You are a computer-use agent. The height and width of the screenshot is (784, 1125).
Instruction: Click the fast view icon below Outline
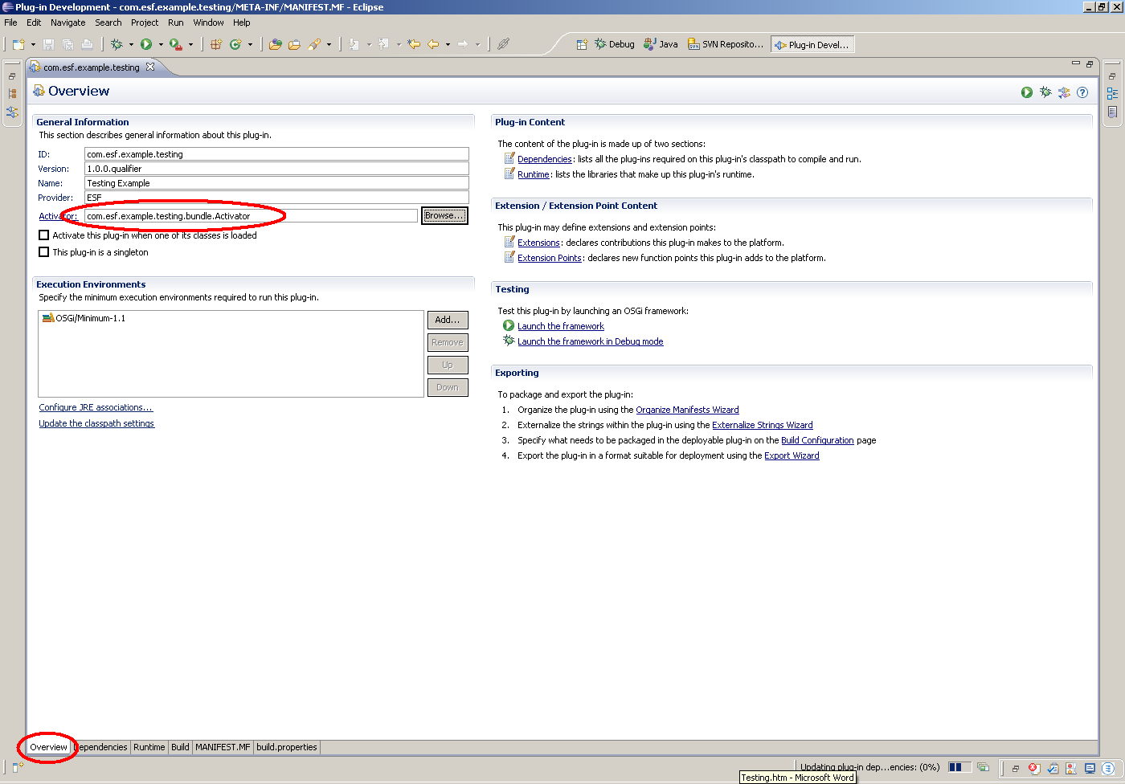[x=1112, y=112]
